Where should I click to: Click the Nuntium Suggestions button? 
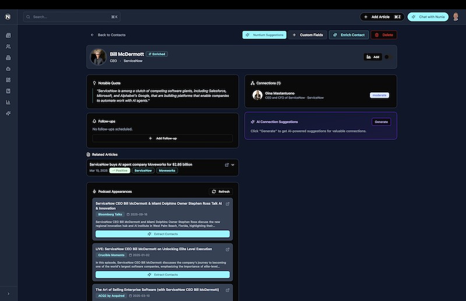tap(264, 35)
